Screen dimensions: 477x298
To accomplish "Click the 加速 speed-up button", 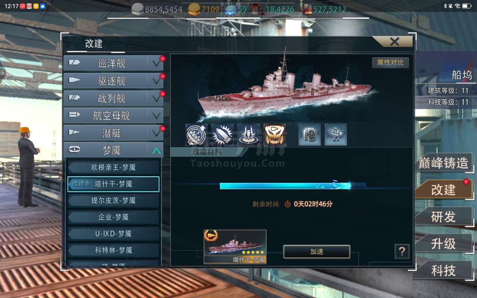I will point(317,252).
